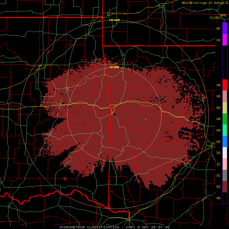Click the NEXLAB-College of DuPage text
The width and height of the screenshot is (229, 229).
pos(204,3)
